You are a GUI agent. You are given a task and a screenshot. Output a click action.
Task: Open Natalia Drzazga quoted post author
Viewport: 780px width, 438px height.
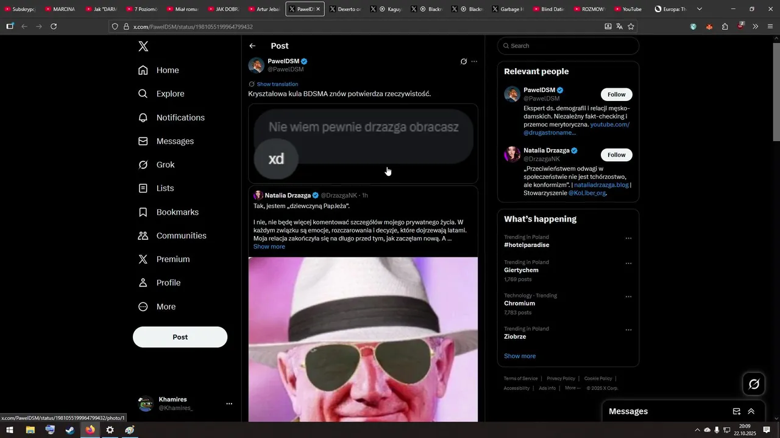(x=288, y=195)
